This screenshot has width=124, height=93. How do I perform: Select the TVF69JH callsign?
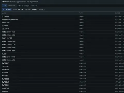click(x=5, y=85)
